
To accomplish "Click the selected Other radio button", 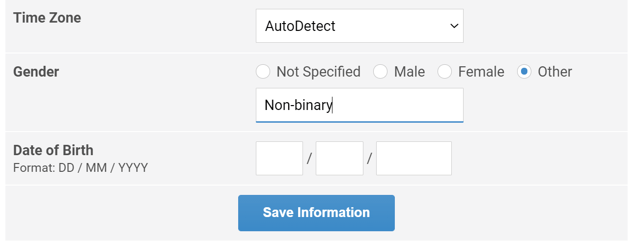I will (x=524, y=72).
